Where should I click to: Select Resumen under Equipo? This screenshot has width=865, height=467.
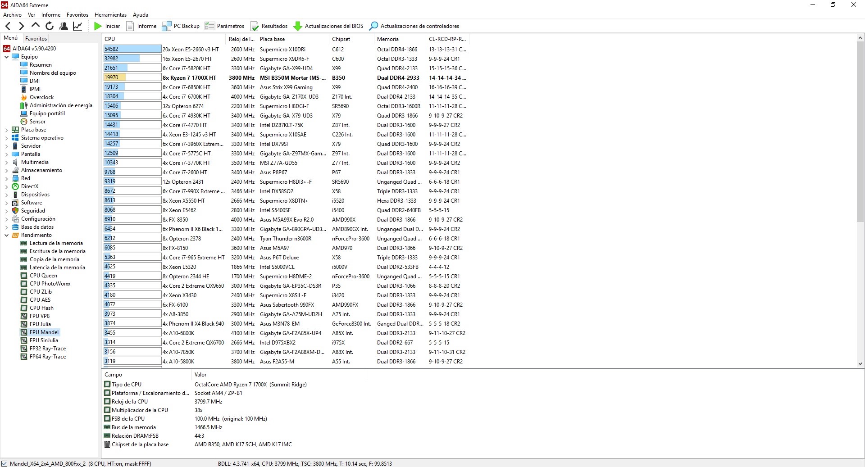pos(41,65)
